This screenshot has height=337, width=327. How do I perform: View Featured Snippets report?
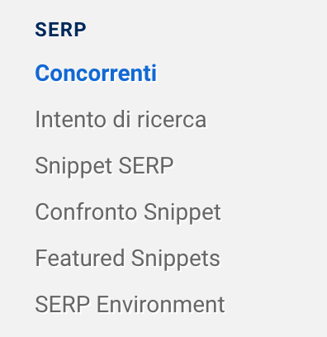pos(128,259)
